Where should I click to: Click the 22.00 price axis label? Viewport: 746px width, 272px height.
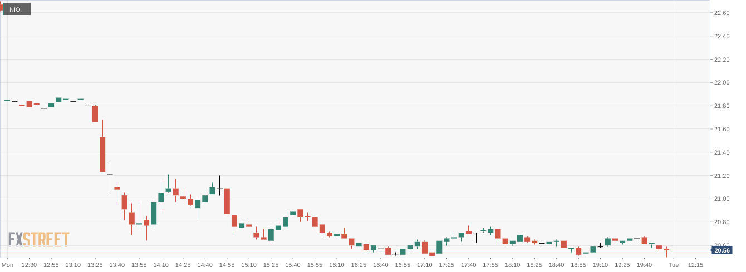[x=722, y=83]
